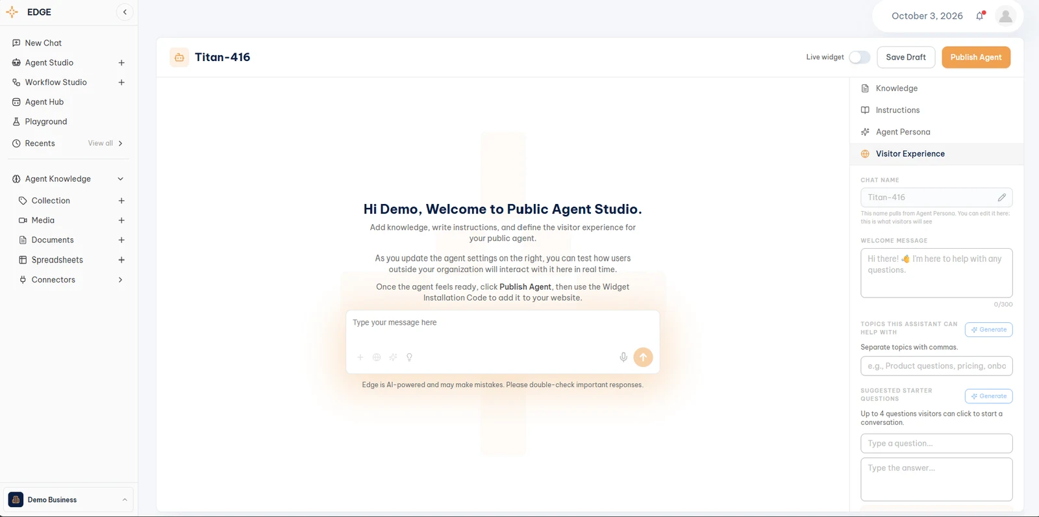
Task: Toggle the Live widget switch
Action: point(860,57)
